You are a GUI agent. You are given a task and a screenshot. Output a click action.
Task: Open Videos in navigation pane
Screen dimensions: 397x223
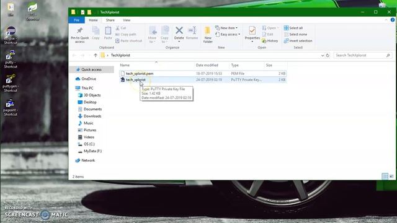click(x=89, y=137)
